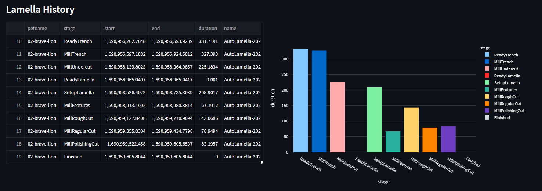Click the MillPolishingCut purple legend swatch

487,111
